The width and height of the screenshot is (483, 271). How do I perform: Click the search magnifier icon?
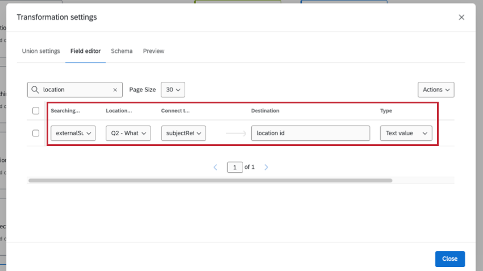coord(35,90)
